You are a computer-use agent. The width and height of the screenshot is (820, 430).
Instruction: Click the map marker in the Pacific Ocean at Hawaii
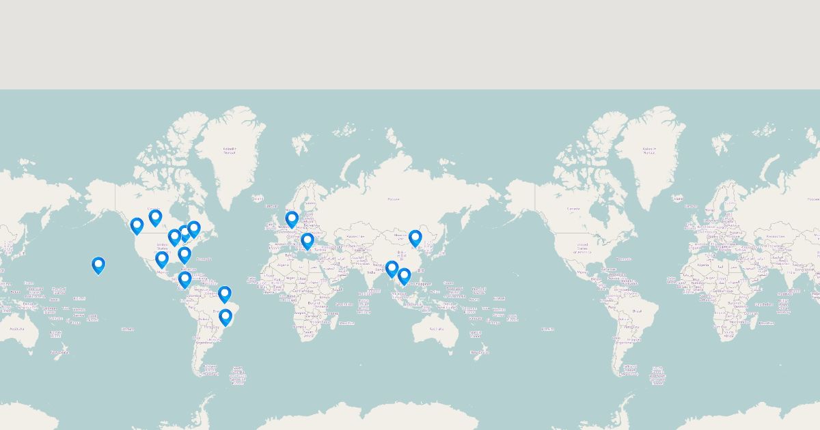98,265
